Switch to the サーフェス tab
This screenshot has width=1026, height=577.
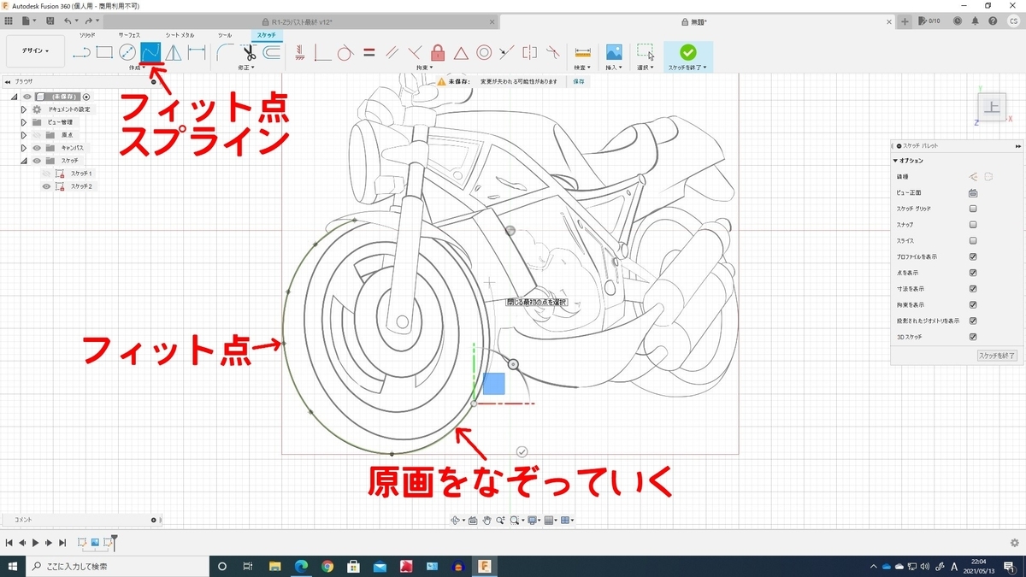click(x=130, y=35)
